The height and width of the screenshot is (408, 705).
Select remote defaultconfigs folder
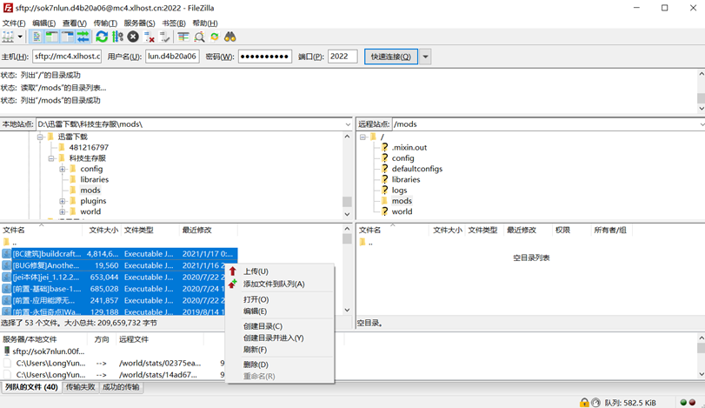coord(416,169)
